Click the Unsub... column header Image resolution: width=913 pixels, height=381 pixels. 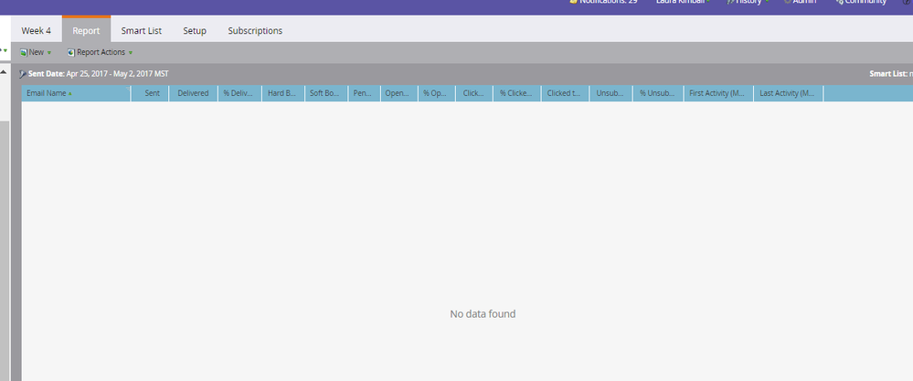pos(610,93)
